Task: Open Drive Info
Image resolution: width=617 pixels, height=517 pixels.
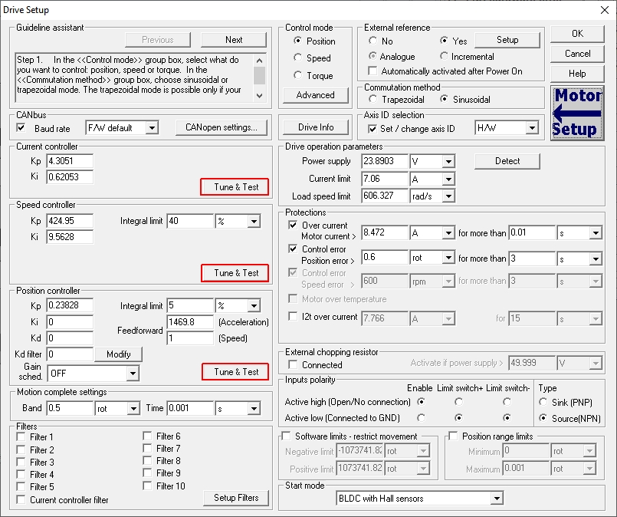Action: [x=316, y=127]
